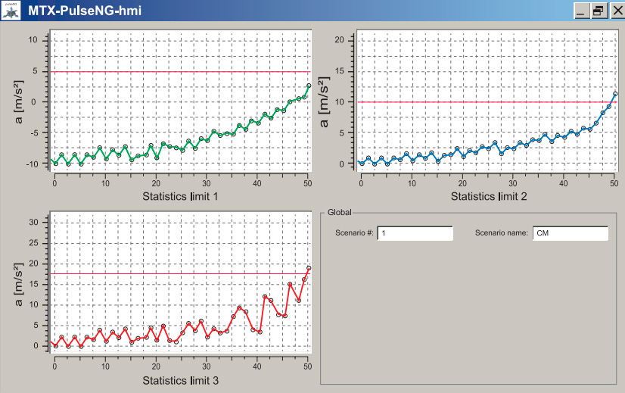This screenshot has width=625, height=393.
Task: Click the highest red data point at x=50
Action: click(x=309, y=268)
